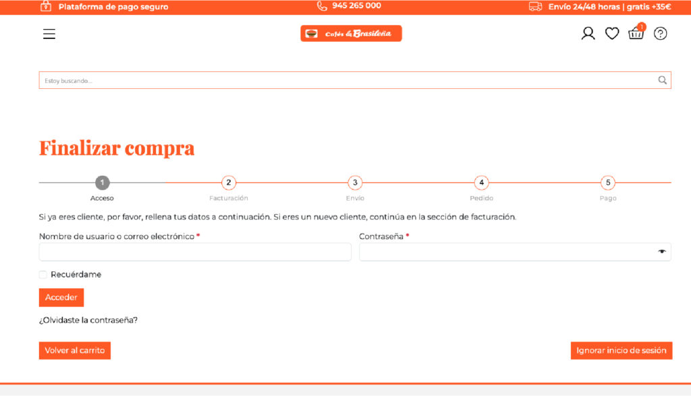
Task: Focus the Estoy buscando search field
Action: (x=355, y=81)
